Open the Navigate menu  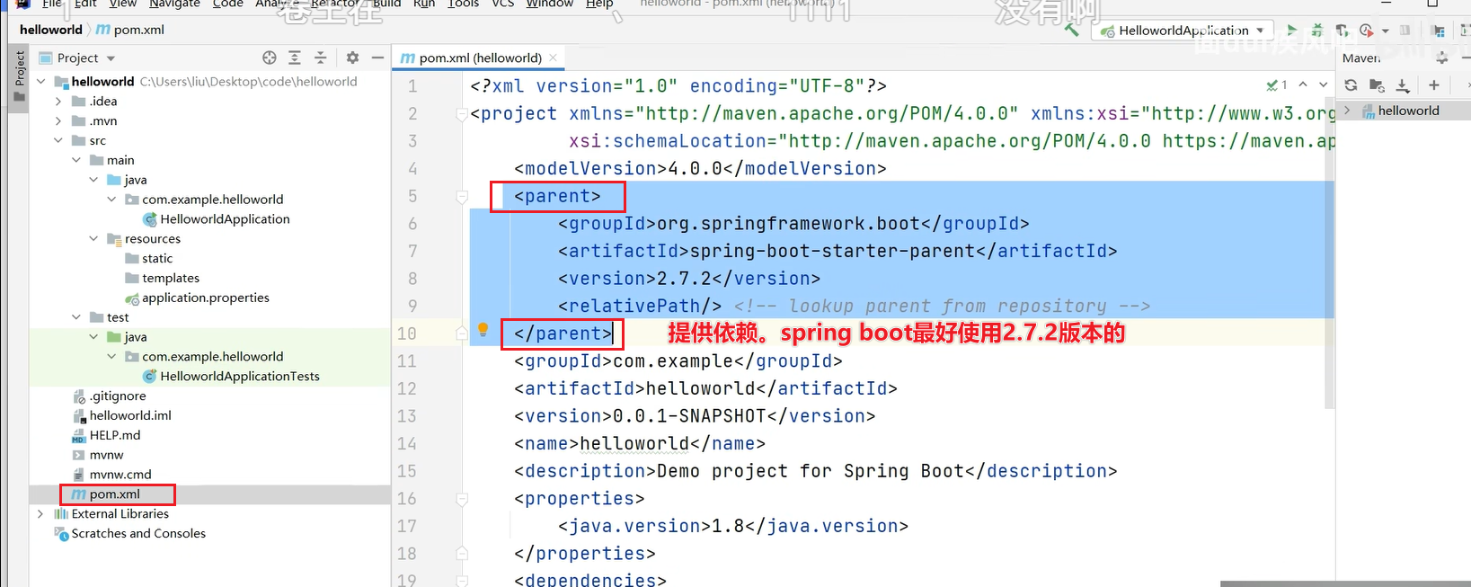174,4
